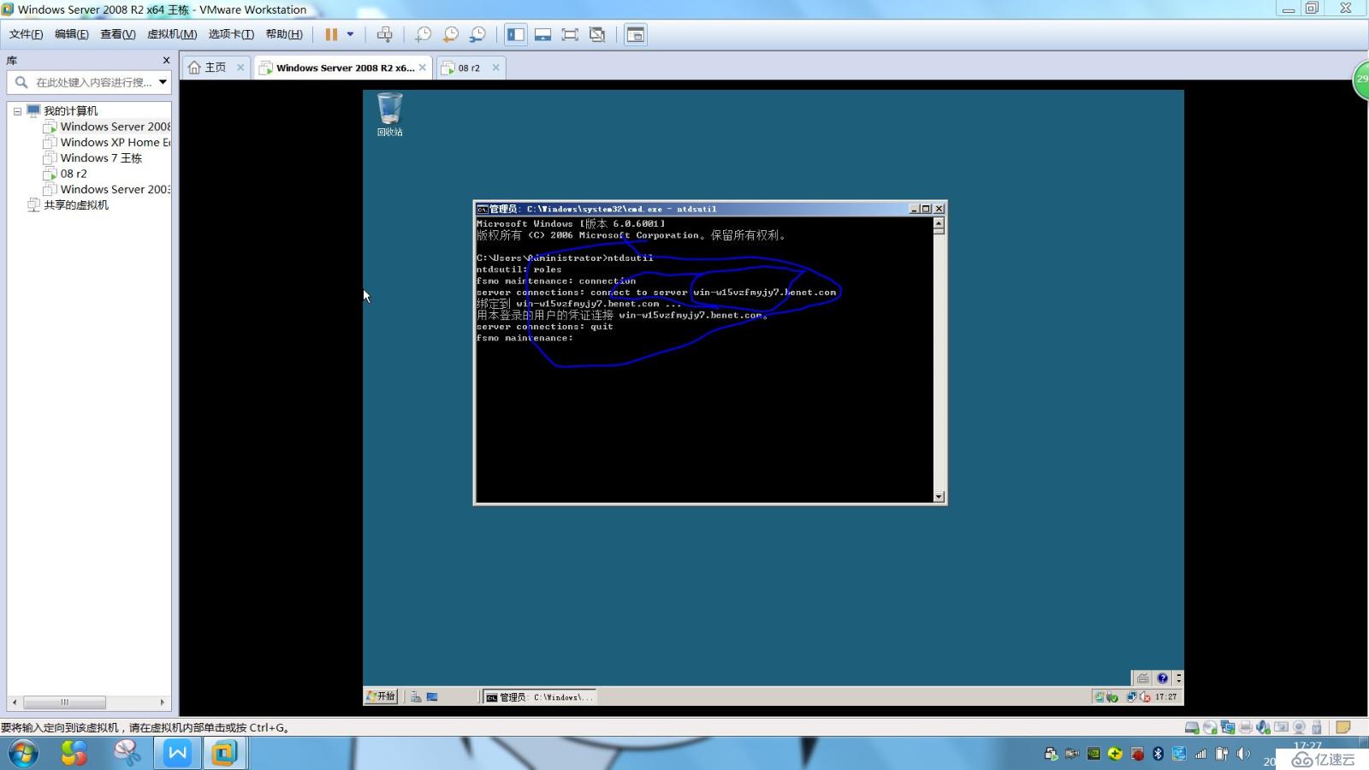Screen dimensions: 1369x770
Task: Launch Server Manager from guest quick launch
Action: (416, 697)
